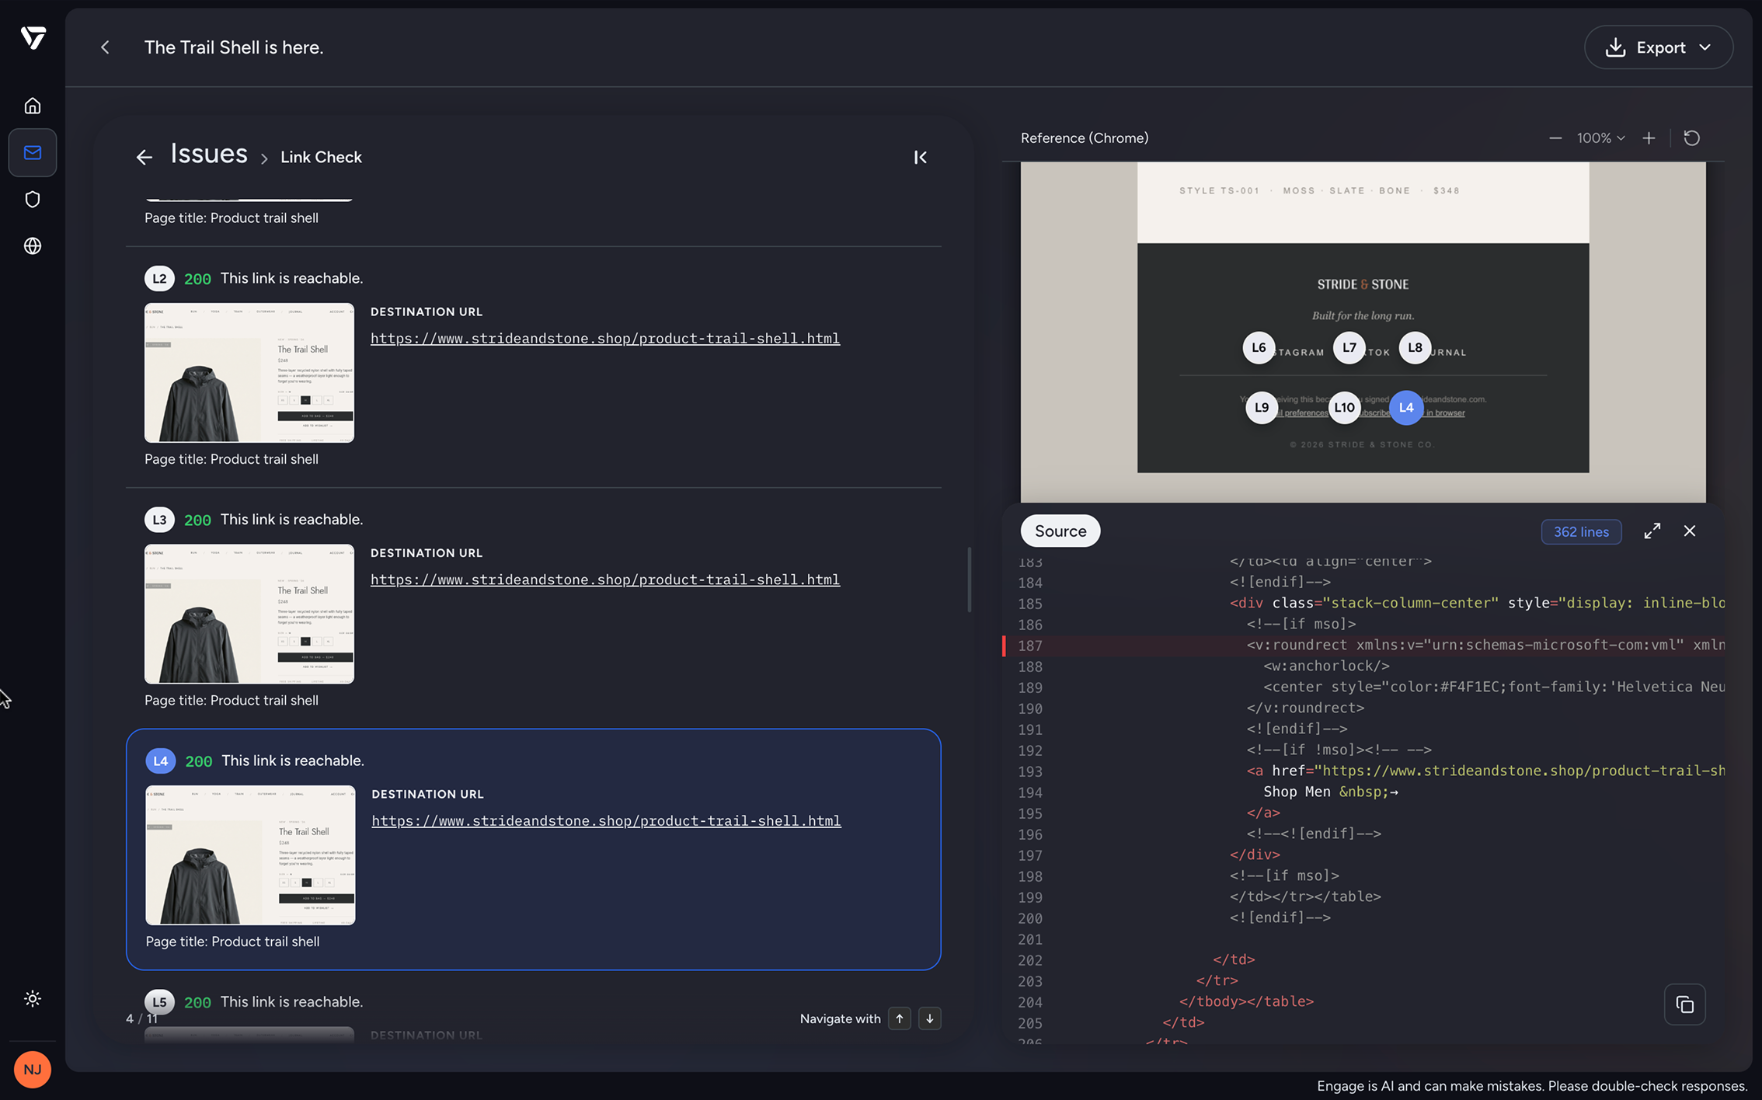This screenshot has width=1762, height=1100.
Task: Toggle the theme sun icon
Action: pos(33,999)
